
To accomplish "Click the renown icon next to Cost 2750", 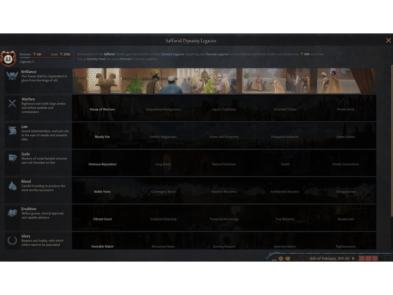I will (x=61, y=54).
